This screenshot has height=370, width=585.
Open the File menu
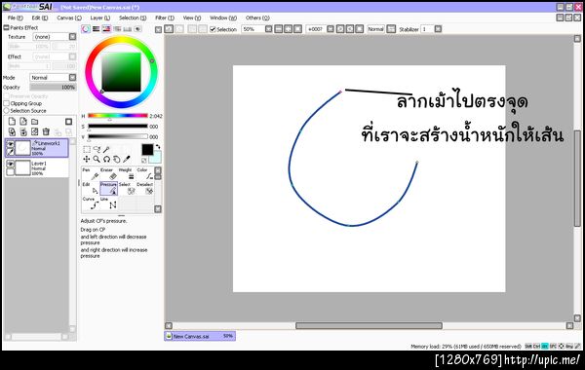(16, 18)
